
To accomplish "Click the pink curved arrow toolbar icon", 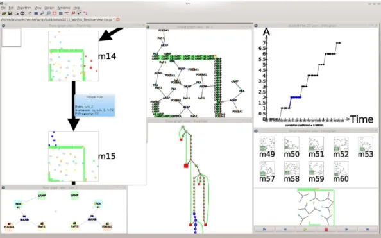I will (x=85, y=13).
